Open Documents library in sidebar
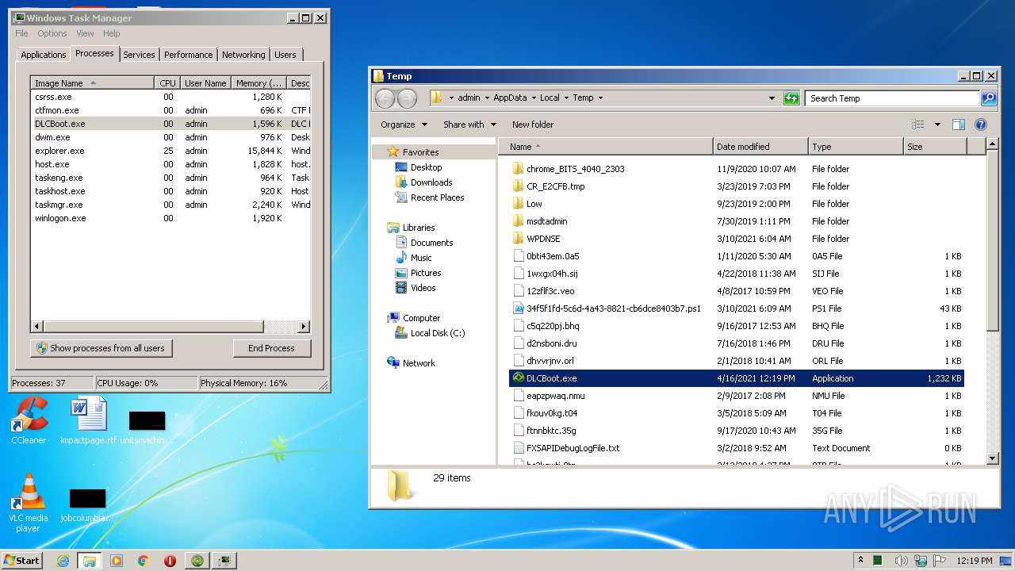Image resolution: width=1015 pixels, height=571 pixels. (x=431, y=243)
